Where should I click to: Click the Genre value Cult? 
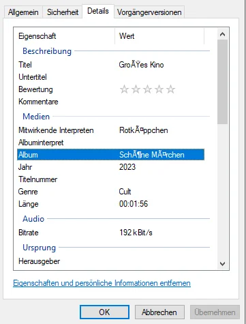pyautogui.click(x=125, y=192)
